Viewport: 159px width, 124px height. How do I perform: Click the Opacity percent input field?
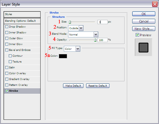point(102,40)
